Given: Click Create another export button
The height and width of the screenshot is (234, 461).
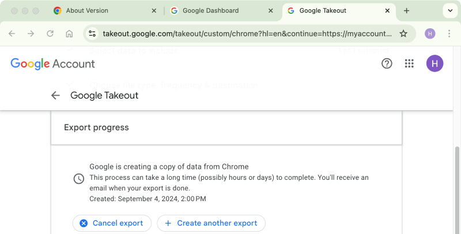Looking at the screenshot, I should pyautogui.click(x=211, y=223).
